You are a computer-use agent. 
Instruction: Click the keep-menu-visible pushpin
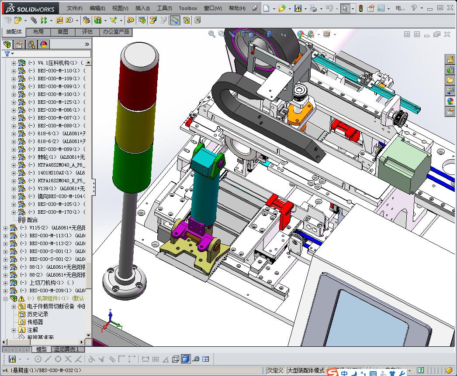point(255,8)
